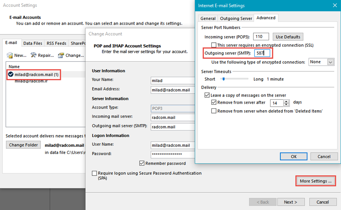
Task: Open the Outgoing Server tab
Action: [x=236, y=18]
